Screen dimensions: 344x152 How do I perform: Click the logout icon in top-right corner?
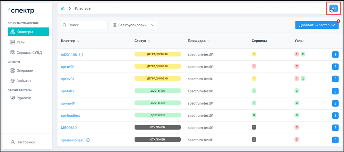click(x=333, y=9)
